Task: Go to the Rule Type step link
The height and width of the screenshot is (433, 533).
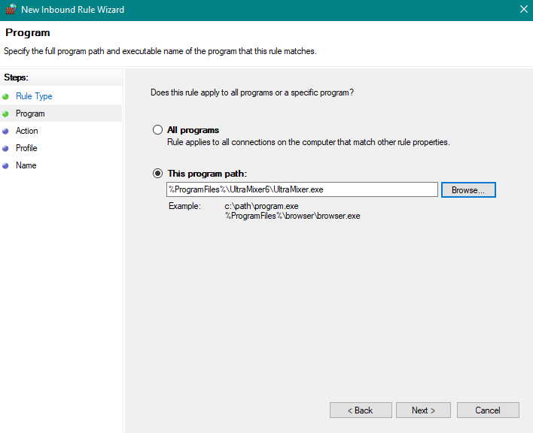Action: [34, 96]
